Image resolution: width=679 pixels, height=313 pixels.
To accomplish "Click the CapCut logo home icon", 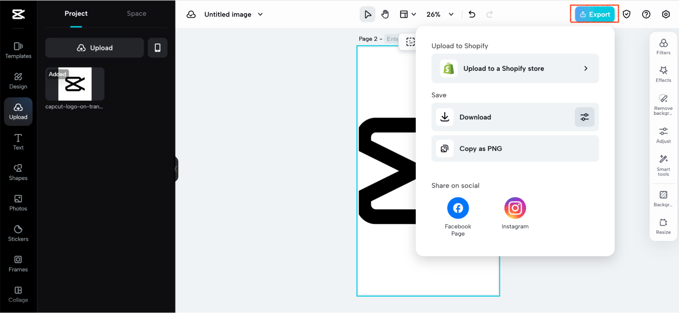I will [x=18, y=14].
